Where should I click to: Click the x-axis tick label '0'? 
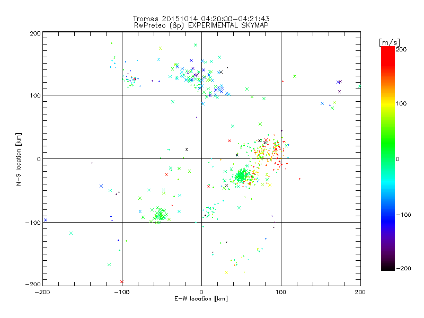[x=201, y=292]
